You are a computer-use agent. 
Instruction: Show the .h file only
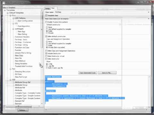47,64
